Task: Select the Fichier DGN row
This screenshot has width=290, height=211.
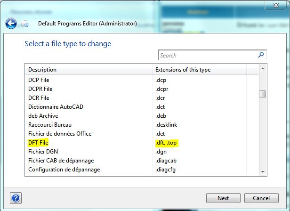Action: (x=142, y=152)
